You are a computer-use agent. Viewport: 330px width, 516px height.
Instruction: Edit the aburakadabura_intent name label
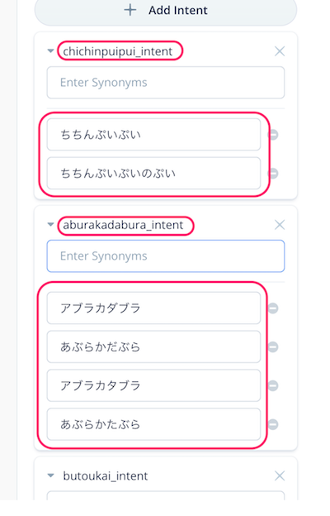(123, 225)
